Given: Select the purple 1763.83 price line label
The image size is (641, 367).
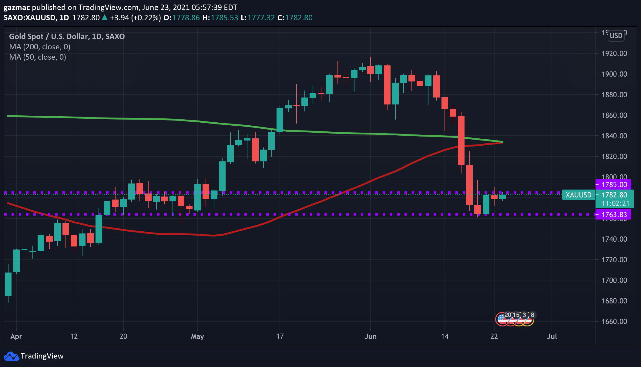Looking at the screenshot, I should [613, 215].
